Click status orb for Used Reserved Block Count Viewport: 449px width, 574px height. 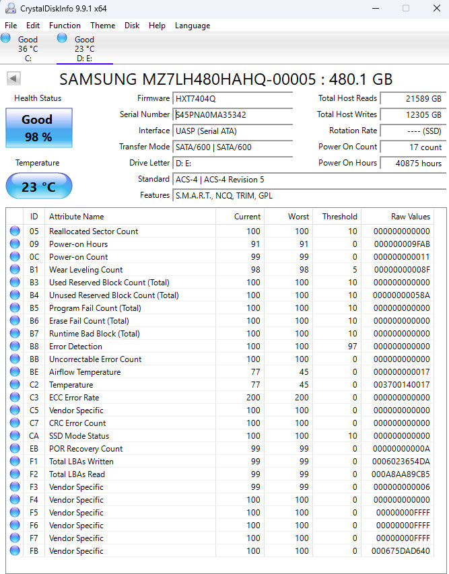pyautogui.click(x=15, y=282)
